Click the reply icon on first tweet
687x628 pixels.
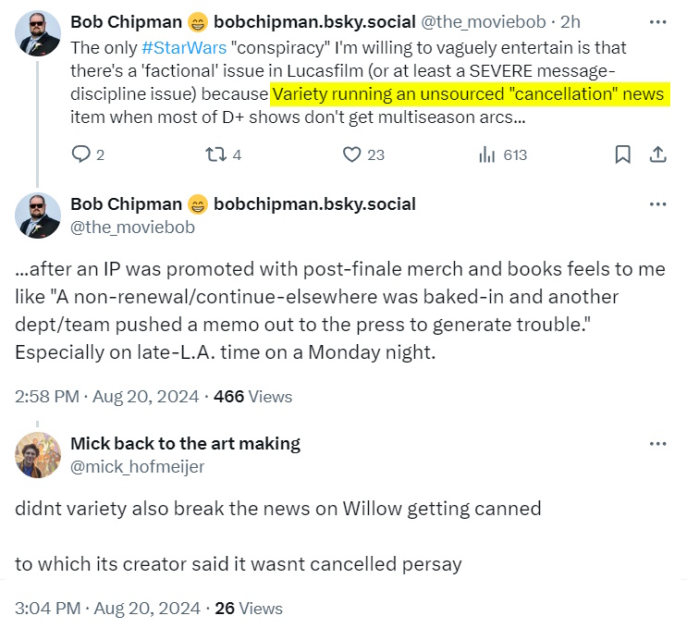coord(80,154)
